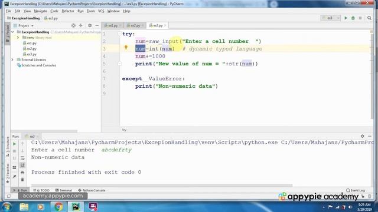Image resolution: width=378 pixels, height=212 pixels.
Task: Hide the Run tool window
Action: (370, 136)
